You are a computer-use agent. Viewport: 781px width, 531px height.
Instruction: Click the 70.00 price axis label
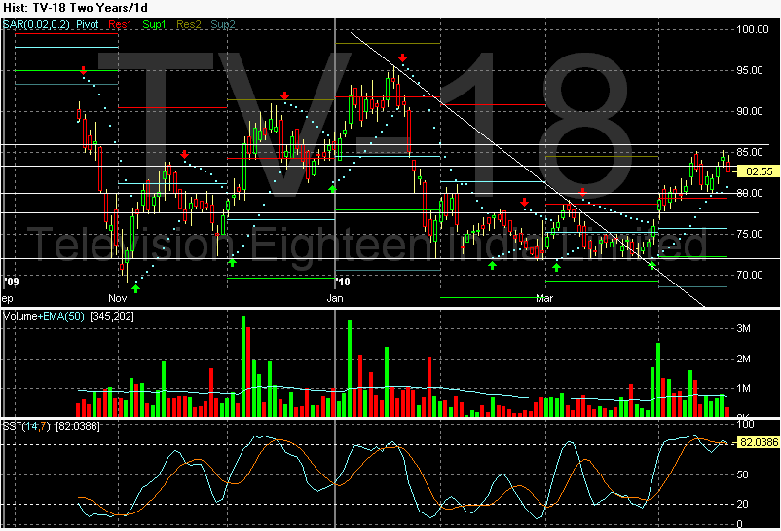pos(750,275)
